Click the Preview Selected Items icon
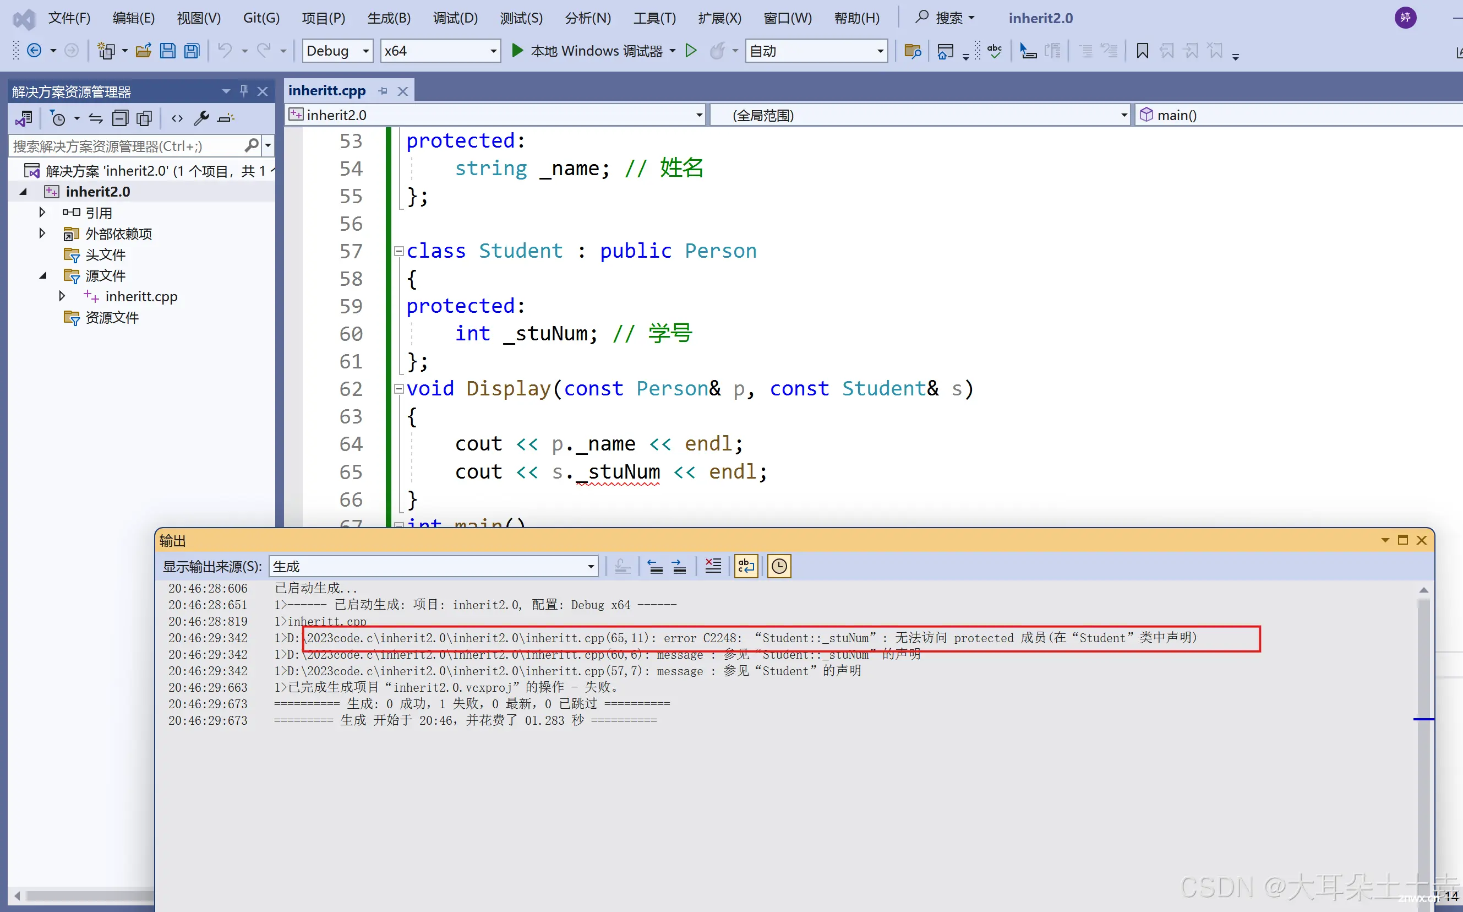 [x=226, y=118]
